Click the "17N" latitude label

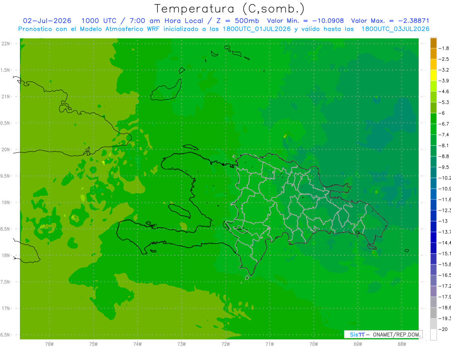[x=6, y=308]
